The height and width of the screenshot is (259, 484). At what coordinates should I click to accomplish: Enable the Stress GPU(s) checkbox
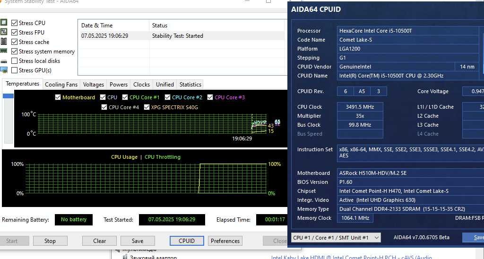14,70
